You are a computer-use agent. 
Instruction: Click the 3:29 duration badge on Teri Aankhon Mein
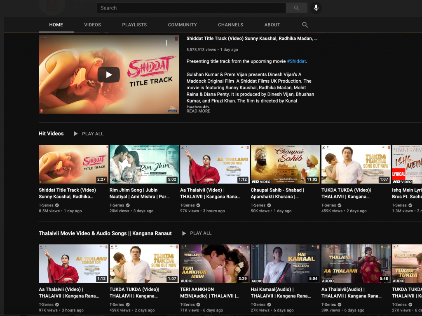pyautogui.click(x=242, y=279)
